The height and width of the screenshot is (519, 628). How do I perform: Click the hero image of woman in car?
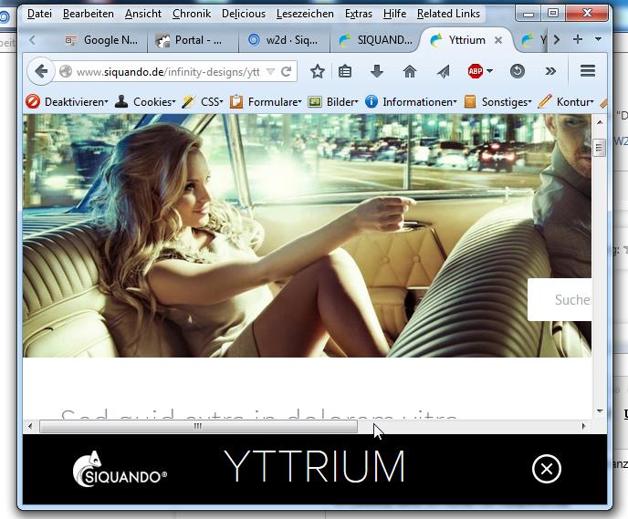[x=307, y=235]
